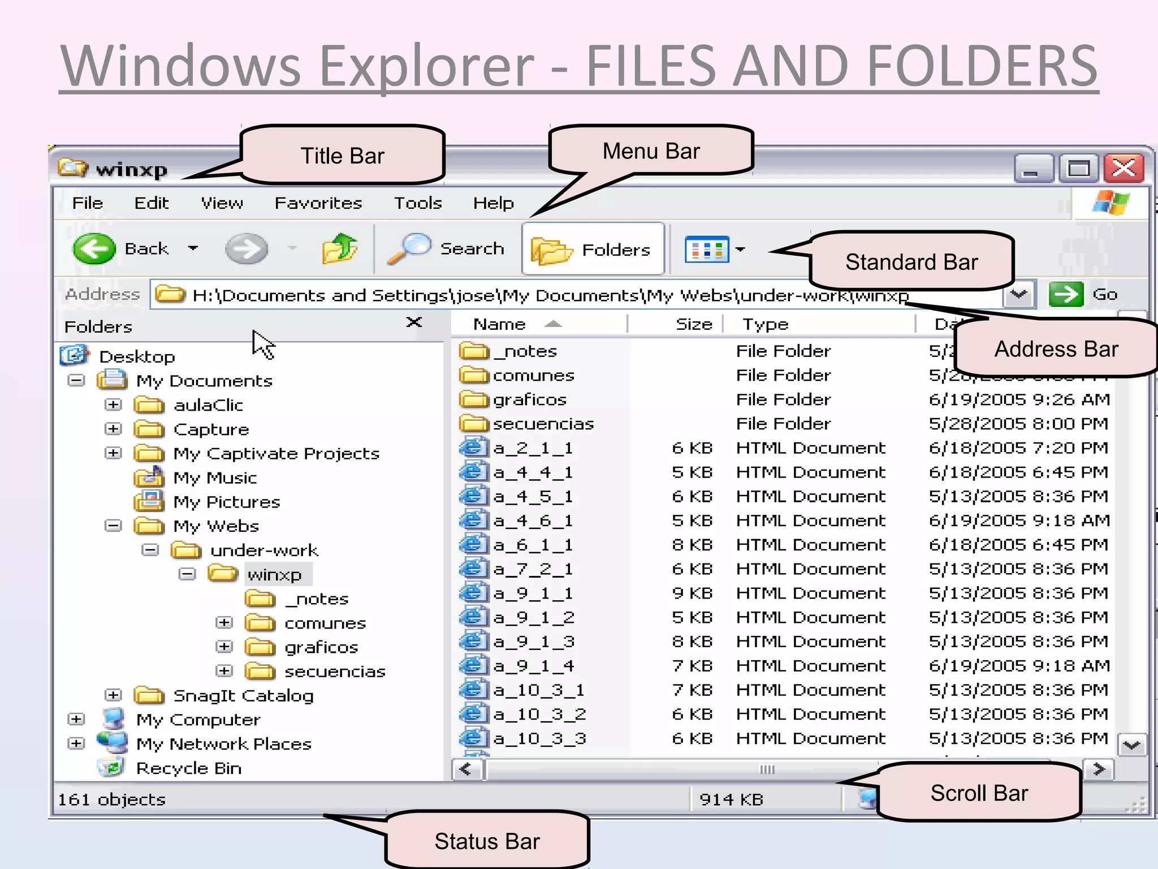The height and width of the screenshot is (869, 1158).
Task: Click the green Go arrow
Action: pyautogui.click(x=1066, y=294)
